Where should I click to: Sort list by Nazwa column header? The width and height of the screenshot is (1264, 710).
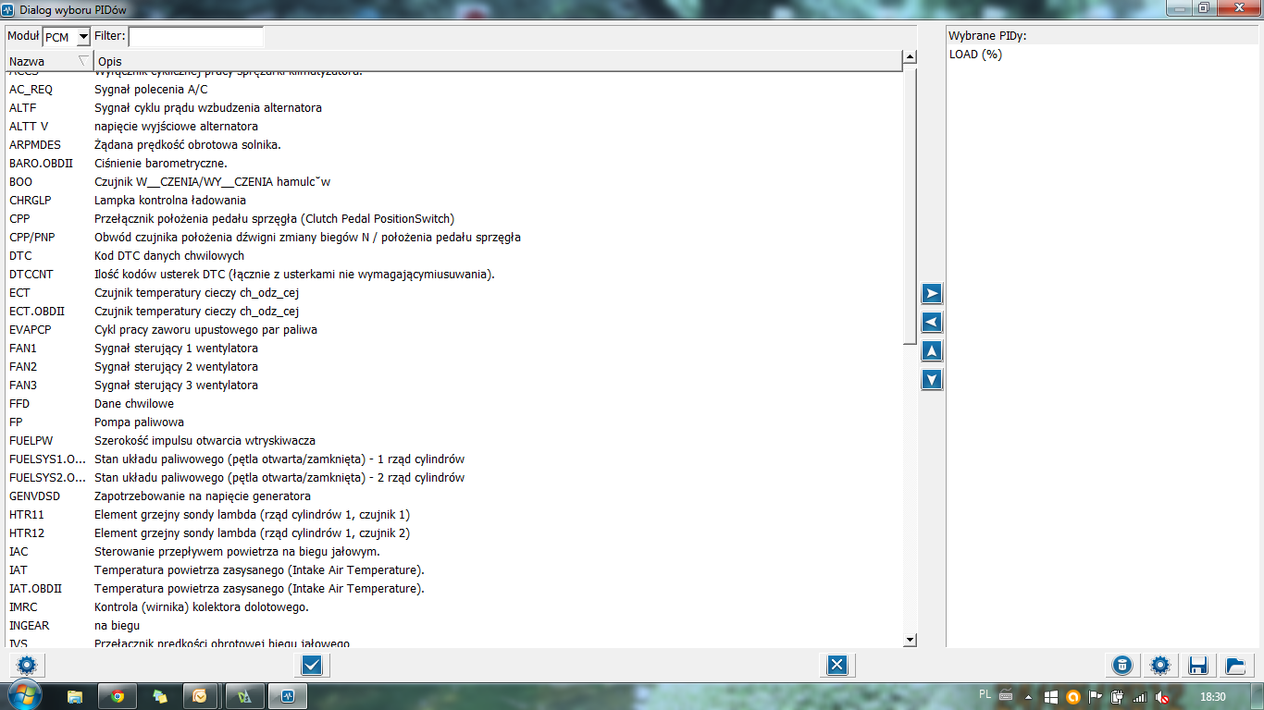tap(46, 61)
